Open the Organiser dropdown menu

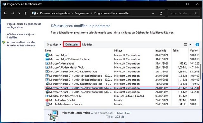pos(54,45)
